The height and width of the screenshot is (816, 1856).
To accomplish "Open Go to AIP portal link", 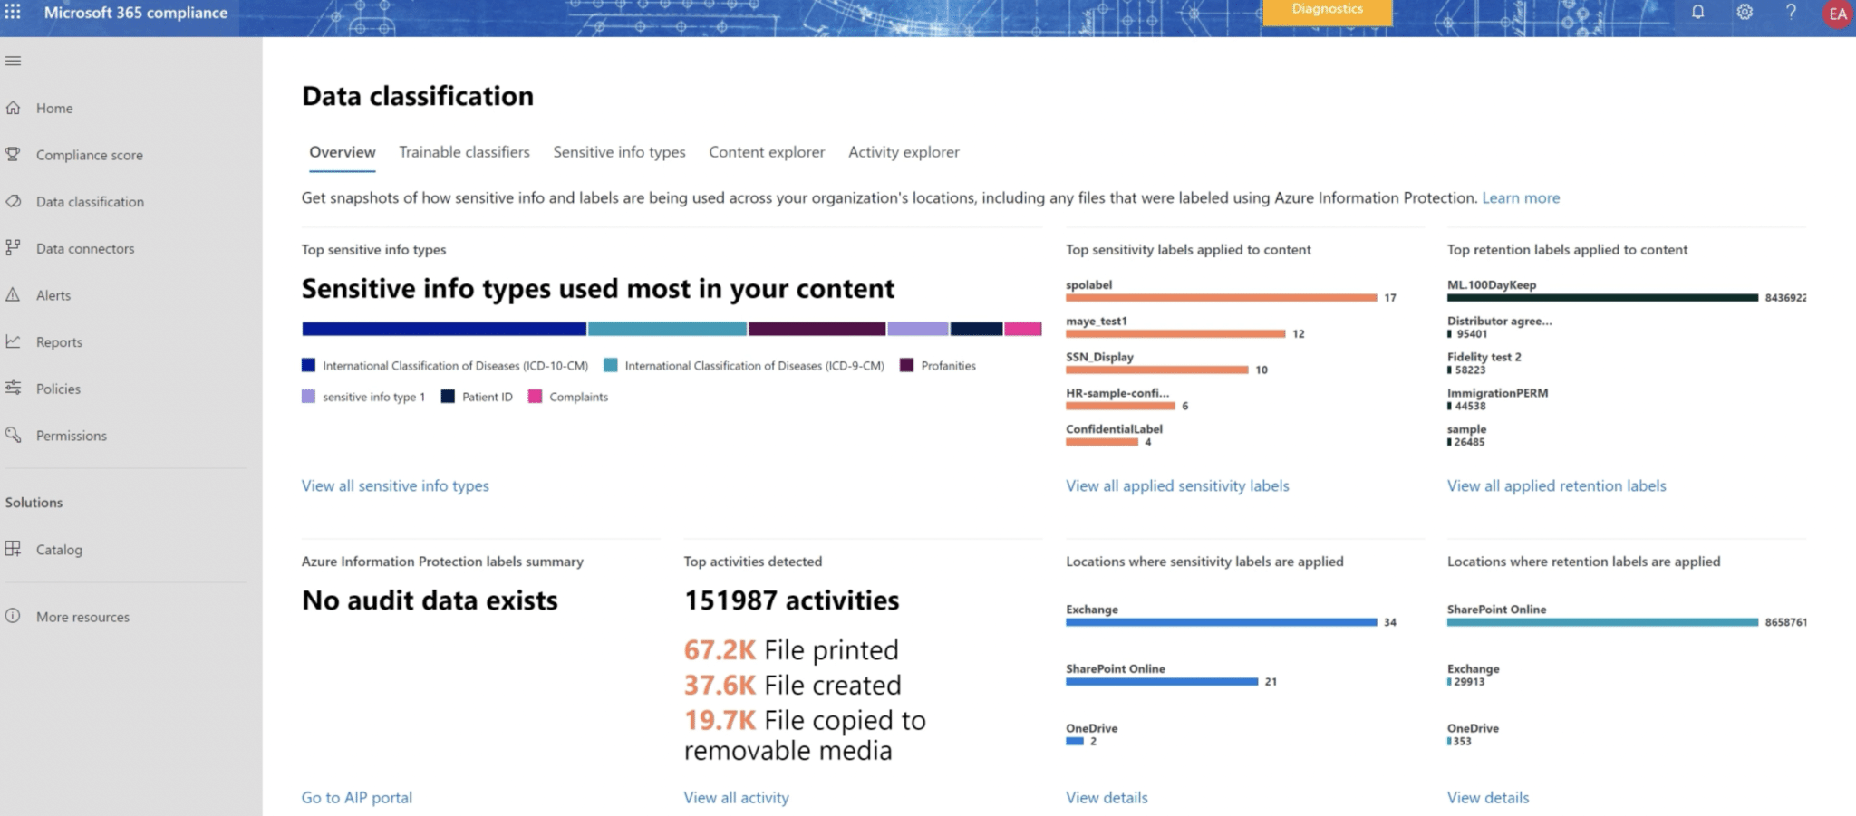I will pyautogui.click(x=356, y=797).
